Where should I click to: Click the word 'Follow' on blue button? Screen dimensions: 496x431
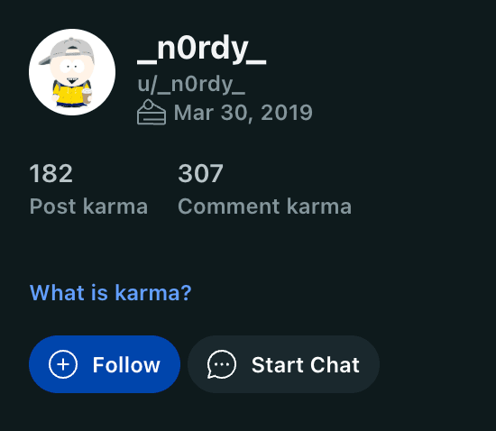pos(126,365)
